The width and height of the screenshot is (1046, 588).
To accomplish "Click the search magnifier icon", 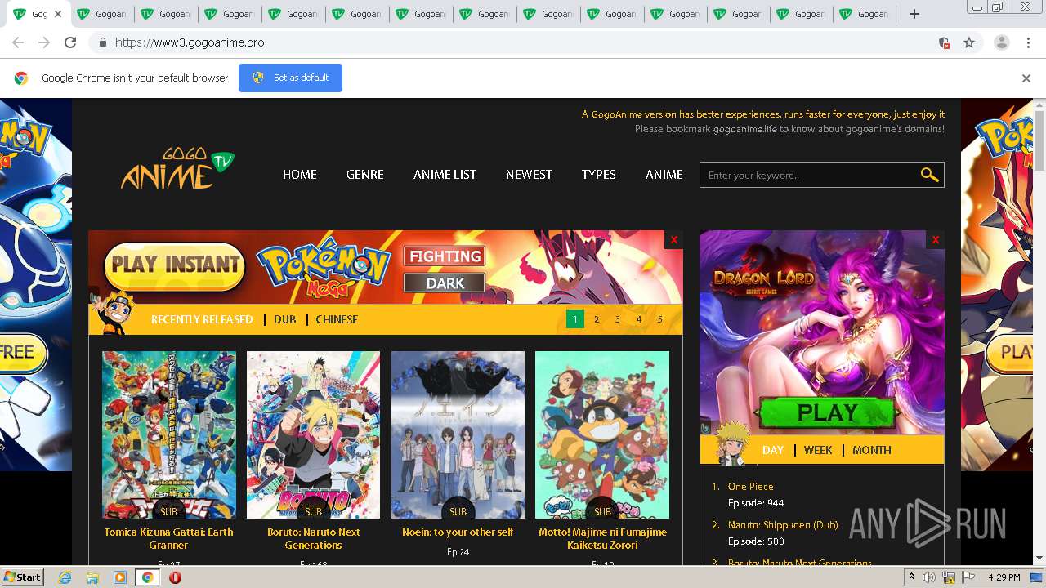I will pos(929,175).
